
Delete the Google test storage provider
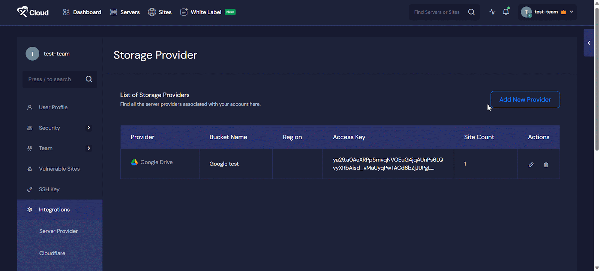tap(546, 165)
